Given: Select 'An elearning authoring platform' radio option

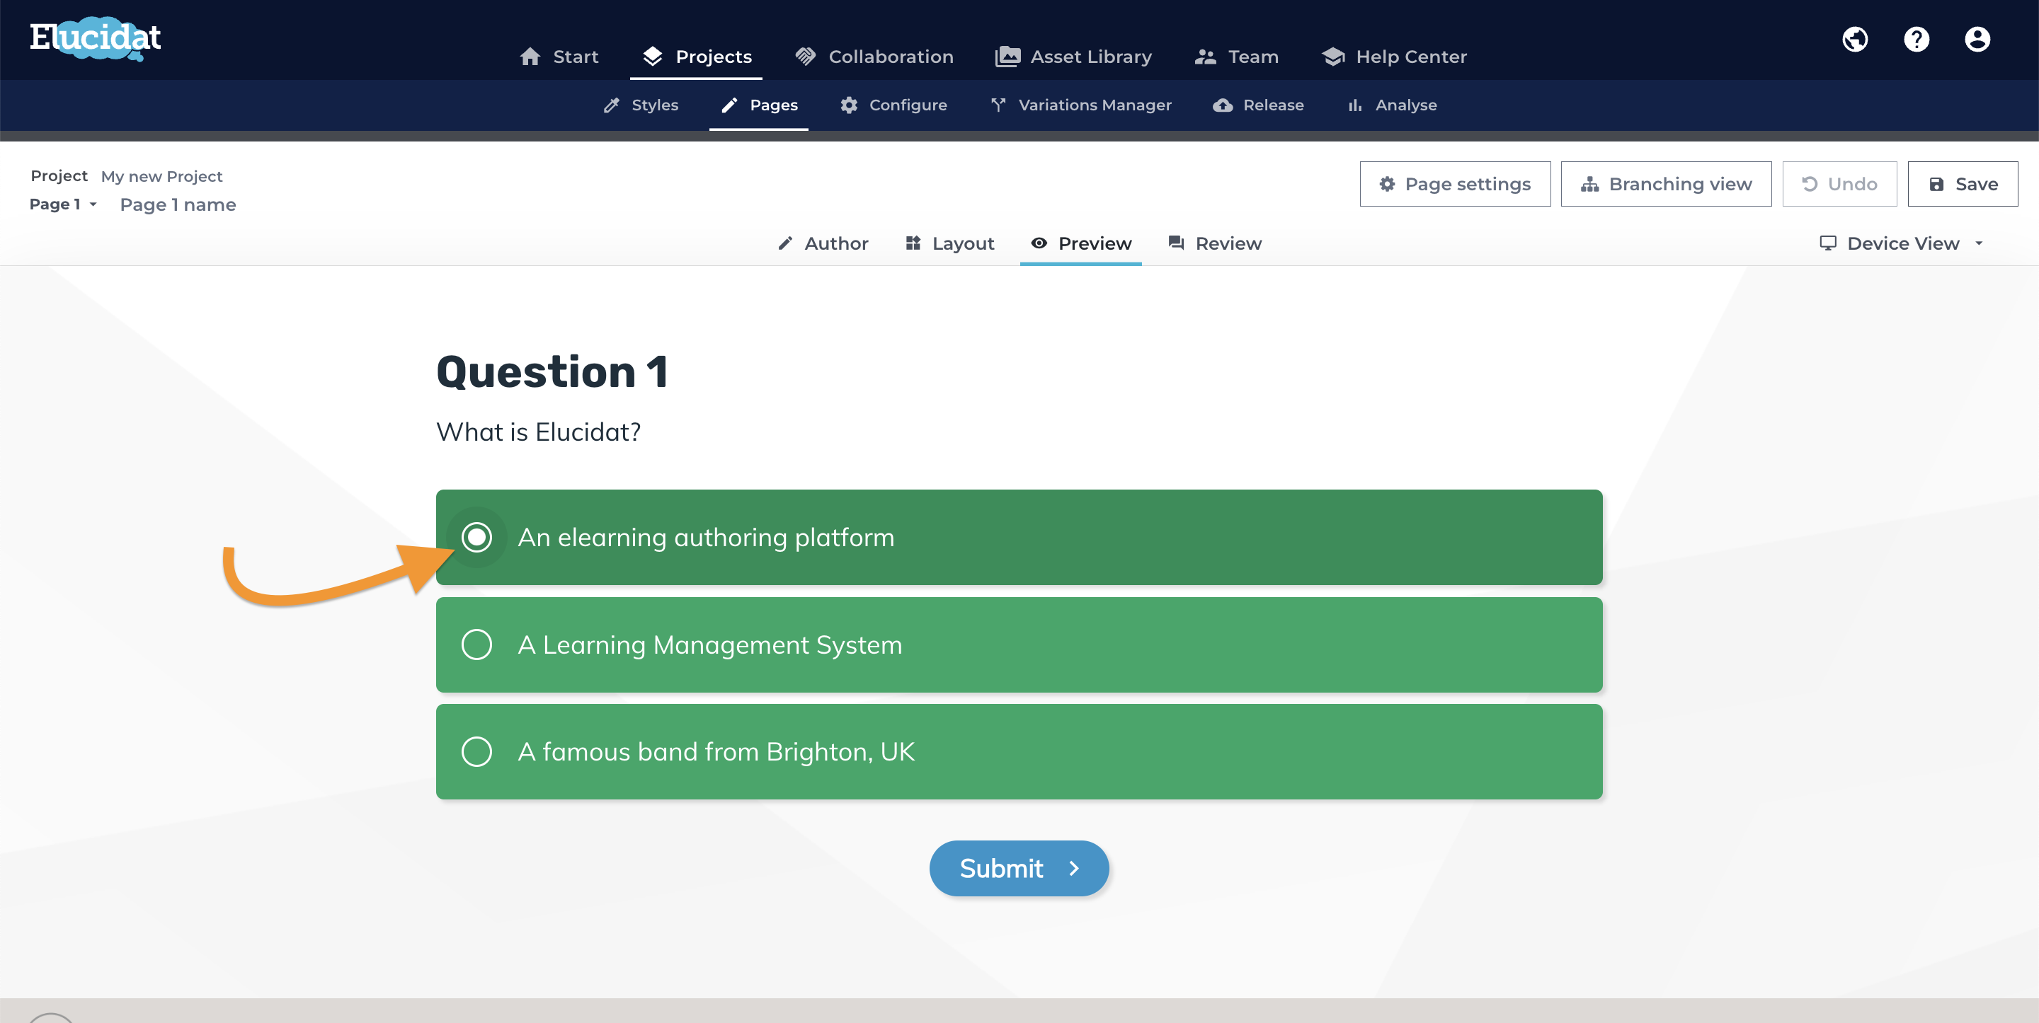Looking at the screenshot, I should (x=1019, y=537).
